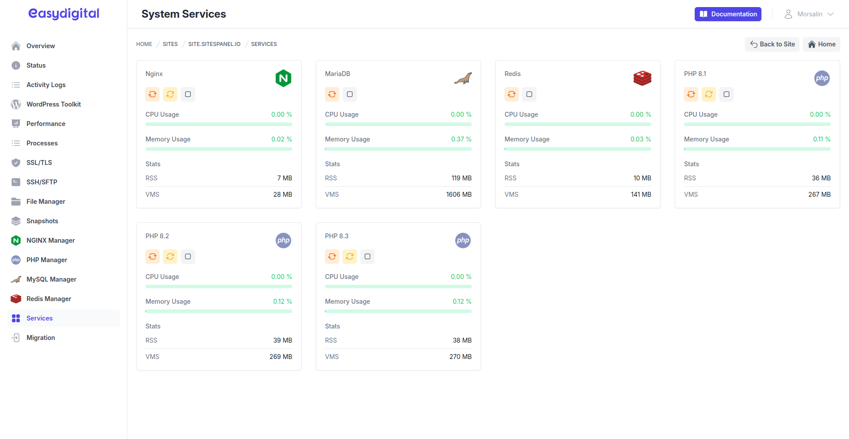Click the Home button next to Back to Site
This screenshot has width=849, height=439.
[x=822, y=44]
